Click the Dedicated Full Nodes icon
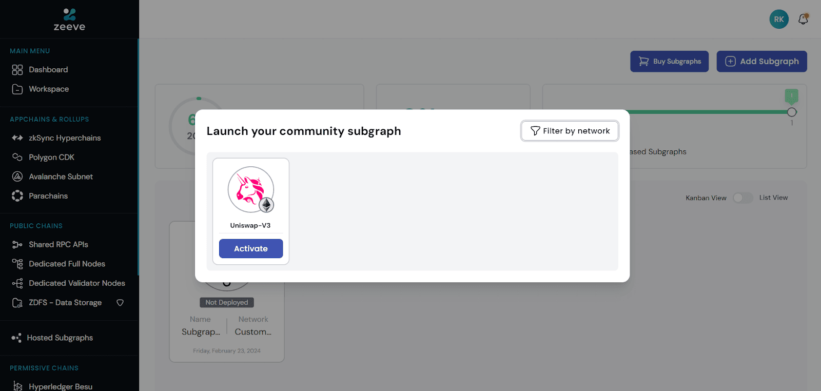 click(x=17, y=264)
